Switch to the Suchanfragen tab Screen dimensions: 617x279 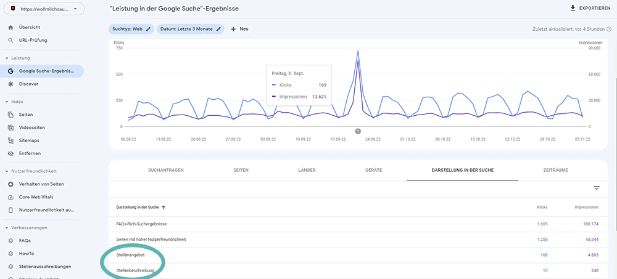[x=165, y=170]
